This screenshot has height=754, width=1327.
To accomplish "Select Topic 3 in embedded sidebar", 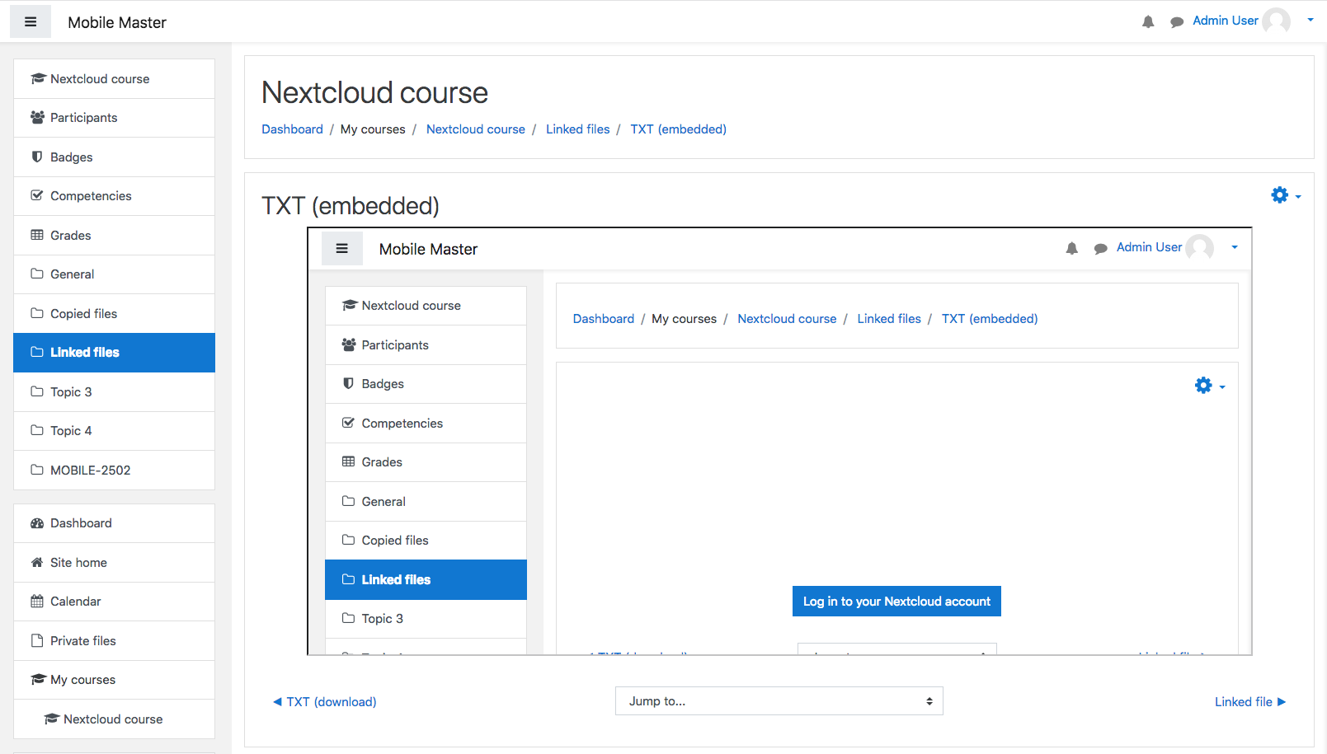I will click(426, 619).
